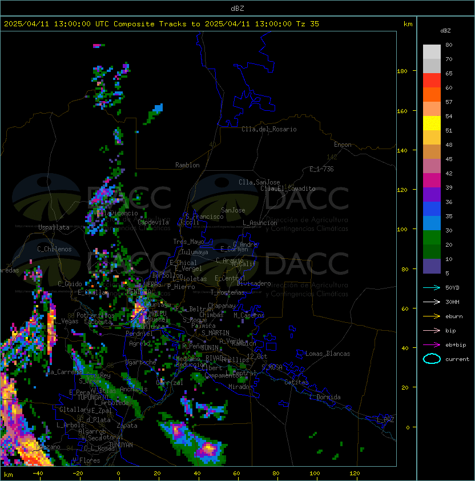Click the C_Guido map label
This screenshot has width=475, height=481.
(x=70, y=284)
